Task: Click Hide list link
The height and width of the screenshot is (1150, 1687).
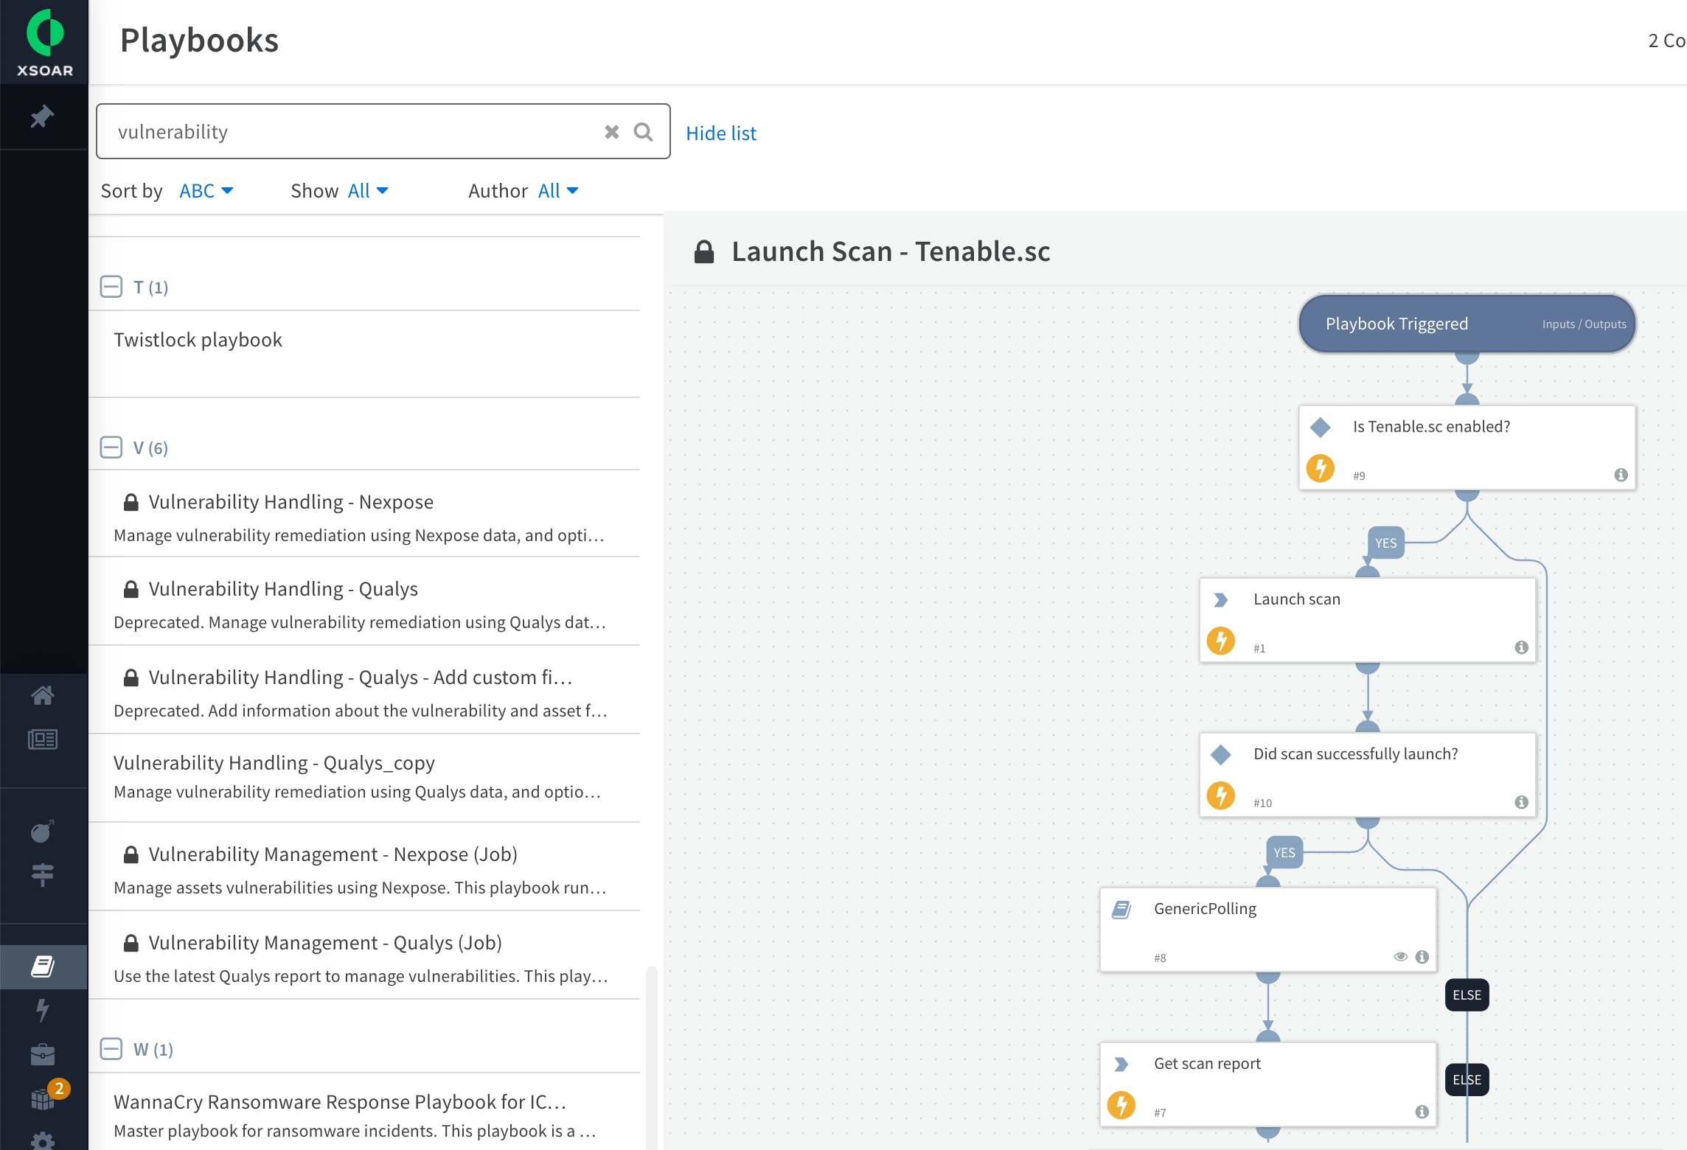Action: 721,133
